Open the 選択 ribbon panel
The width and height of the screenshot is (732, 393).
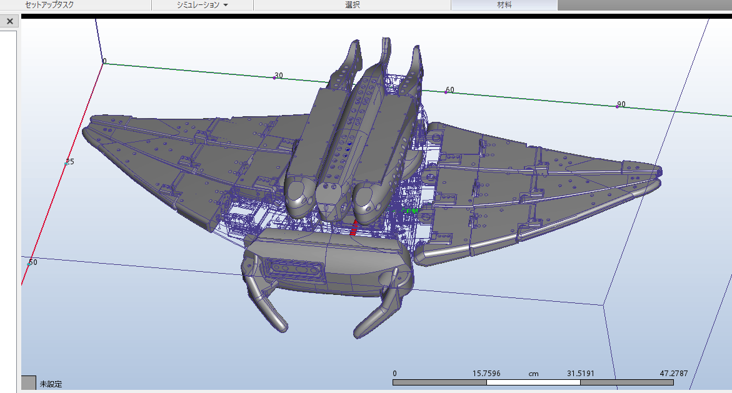pyautogui.click(x=352, y=4)
